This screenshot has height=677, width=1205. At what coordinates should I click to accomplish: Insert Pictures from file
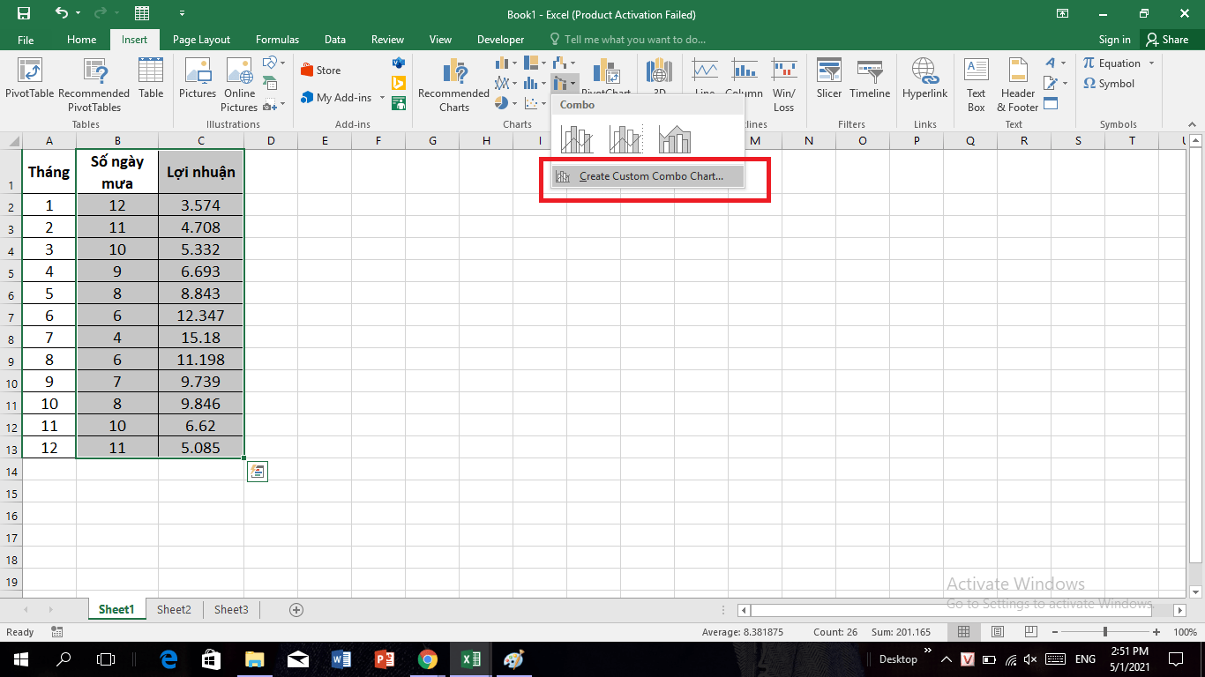(x=198, y=78)
